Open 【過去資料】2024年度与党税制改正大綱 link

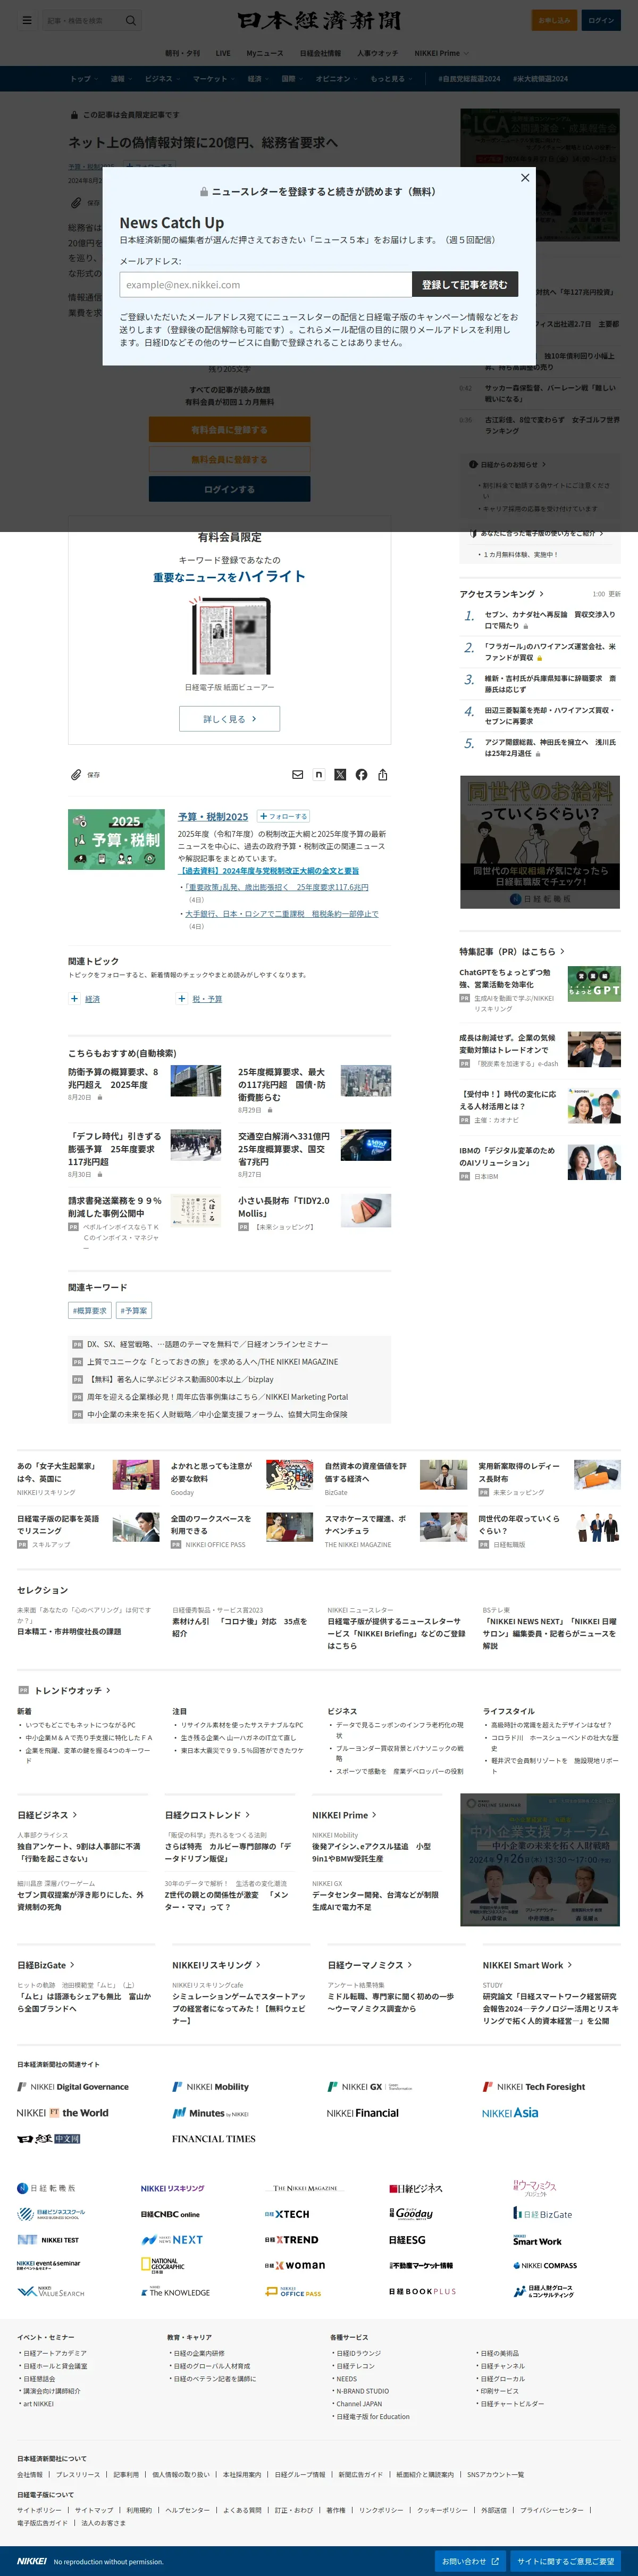pos(269,871)
